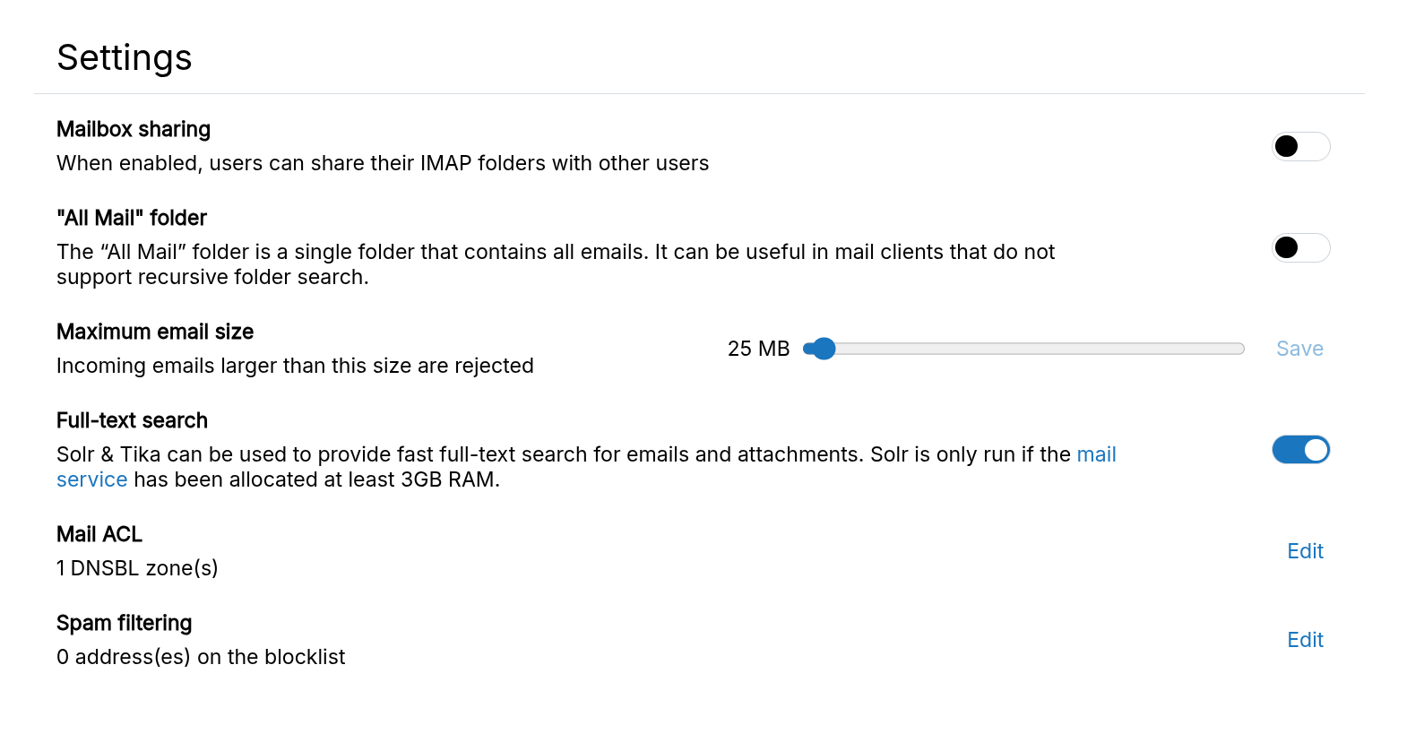The width and height of the screenshot is (1424, 734).
Task: Click the maximum email size slider handle
Action: pyautogui.click(x=824, y=349)
